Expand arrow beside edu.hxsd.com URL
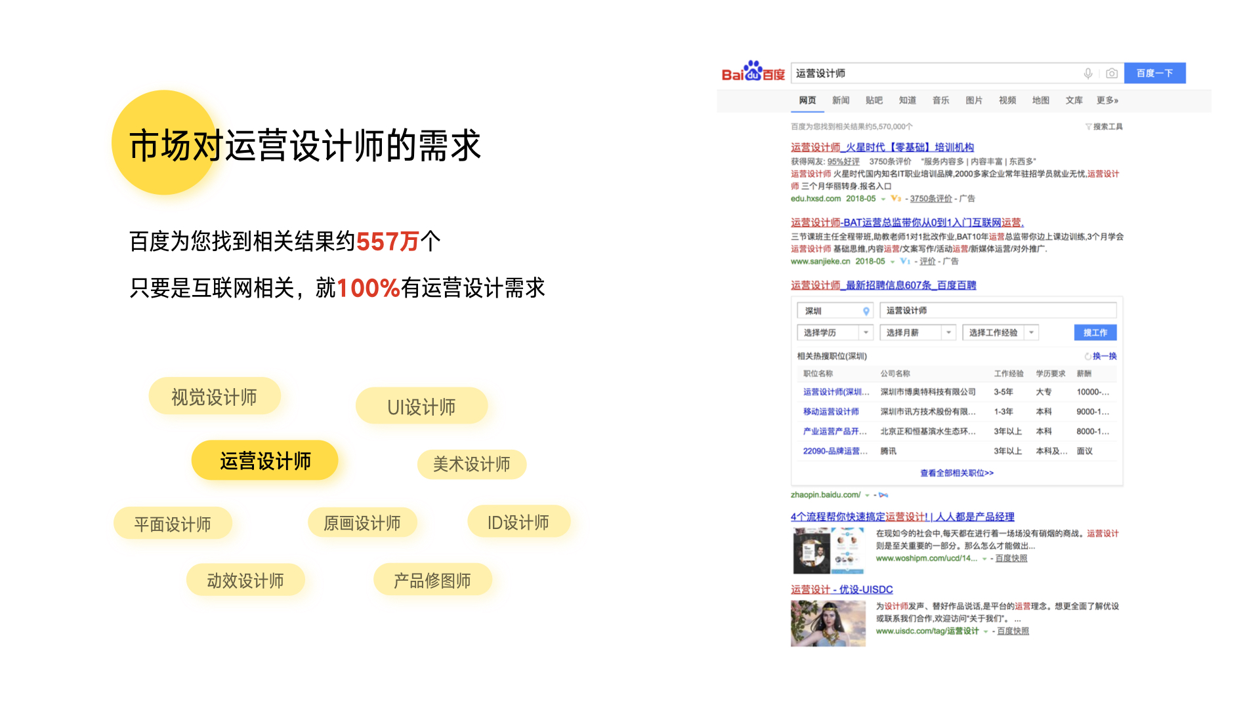Screen dimensions: 1260x708 click(883, 199)
